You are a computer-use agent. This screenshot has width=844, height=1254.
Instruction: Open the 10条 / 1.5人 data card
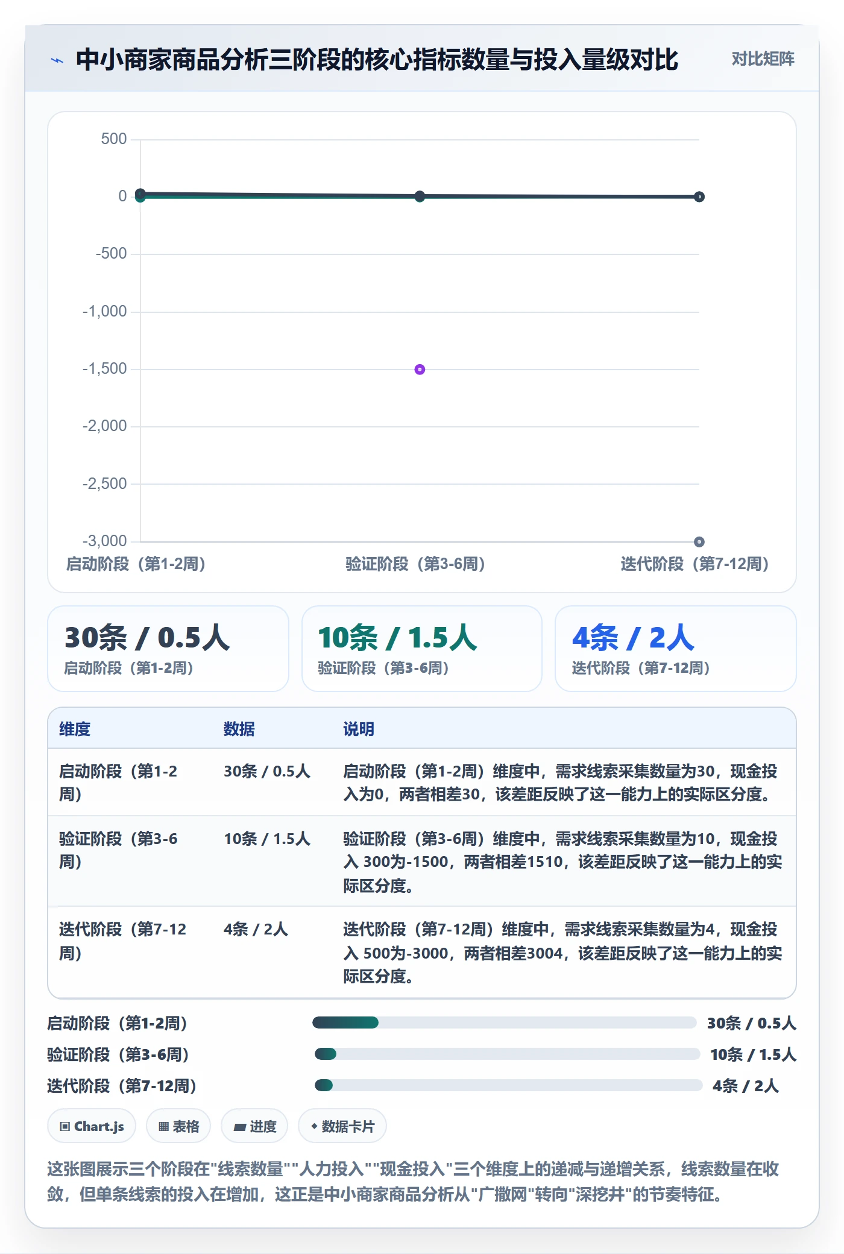(x=422, y=649)
